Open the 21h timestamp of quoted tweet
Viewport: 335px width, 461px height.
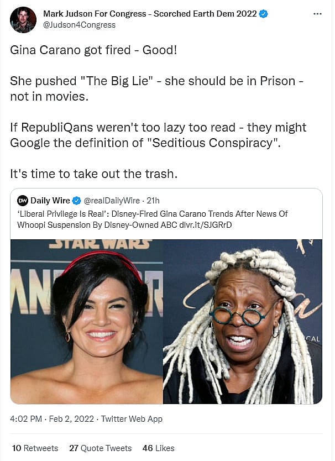point(153,201)
